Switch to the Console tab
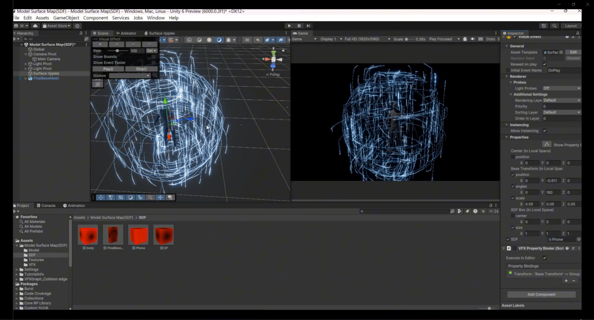The height and width of the screenshot is (320, 594). click(x=46, y=205)
